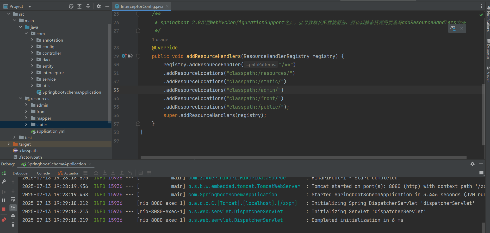The width and height of the screenshot is (490, 233).
Task: Rerun SpringbootSchemaApplication debug session
Action: click(4, 173)
